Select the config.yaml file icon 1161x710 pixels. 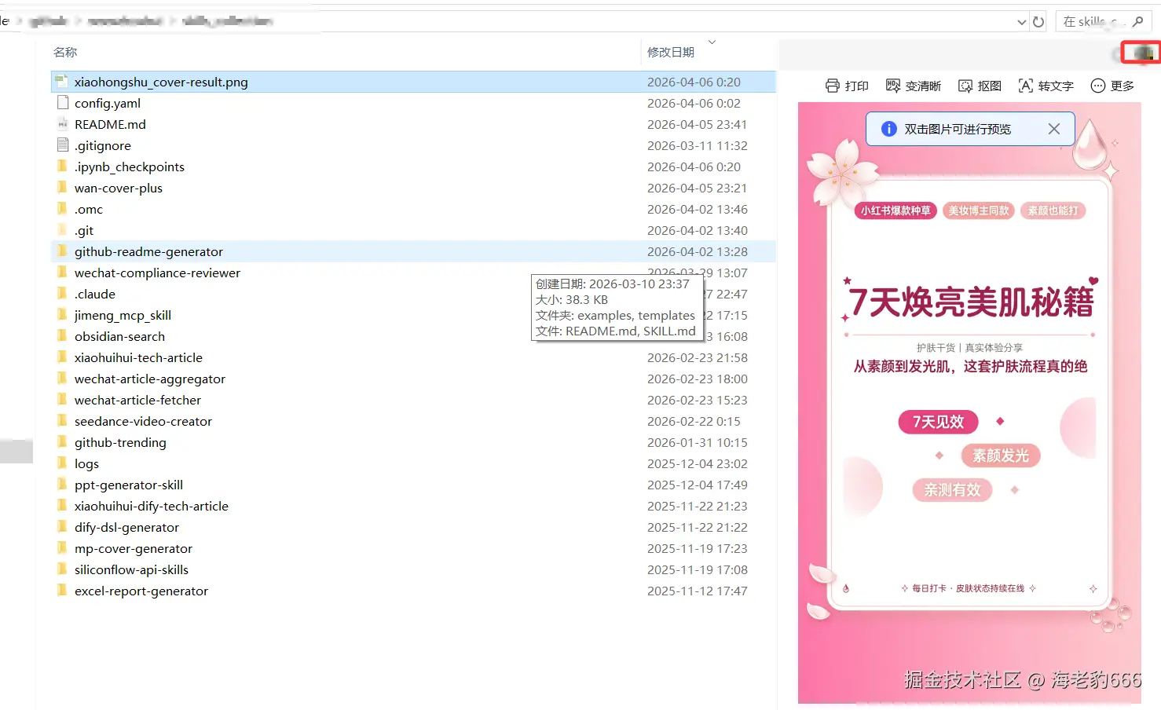pyautogui.click(x=63, y=102)
